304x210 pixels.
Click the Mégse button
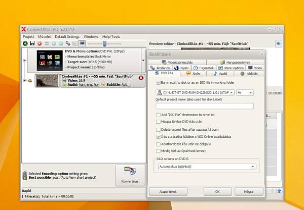point(249,191)
